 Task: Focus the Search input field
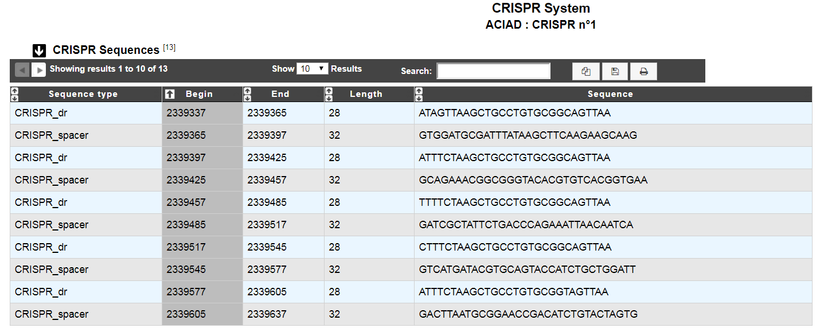click(494, 71)
